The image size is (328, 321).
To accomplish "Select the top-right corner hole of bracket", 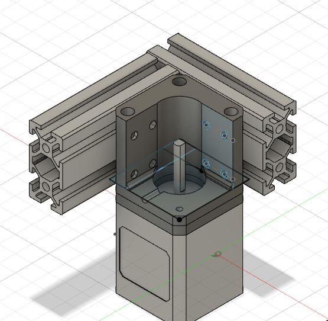I will coord(231,111).
